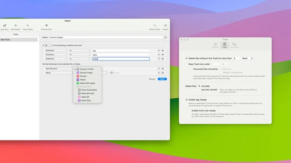Toggle Delete files sitting in the Trash checkbox
291x163 pixels.
[x=186, y=58]
